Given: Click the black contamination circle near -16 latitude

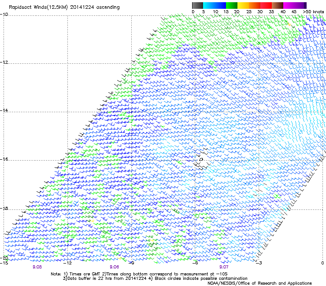Looking at the screenshot, I should click(201, 160).
